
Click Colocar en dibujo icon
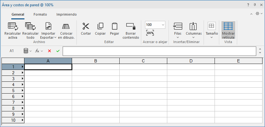click(66, 26)
